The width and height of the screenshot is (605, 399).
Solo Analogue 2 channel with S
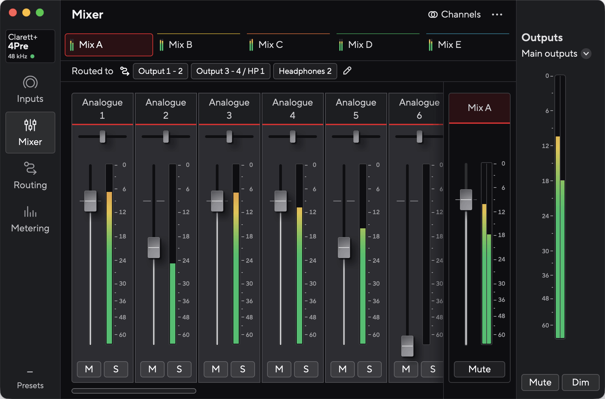click(x=179, y=369)
